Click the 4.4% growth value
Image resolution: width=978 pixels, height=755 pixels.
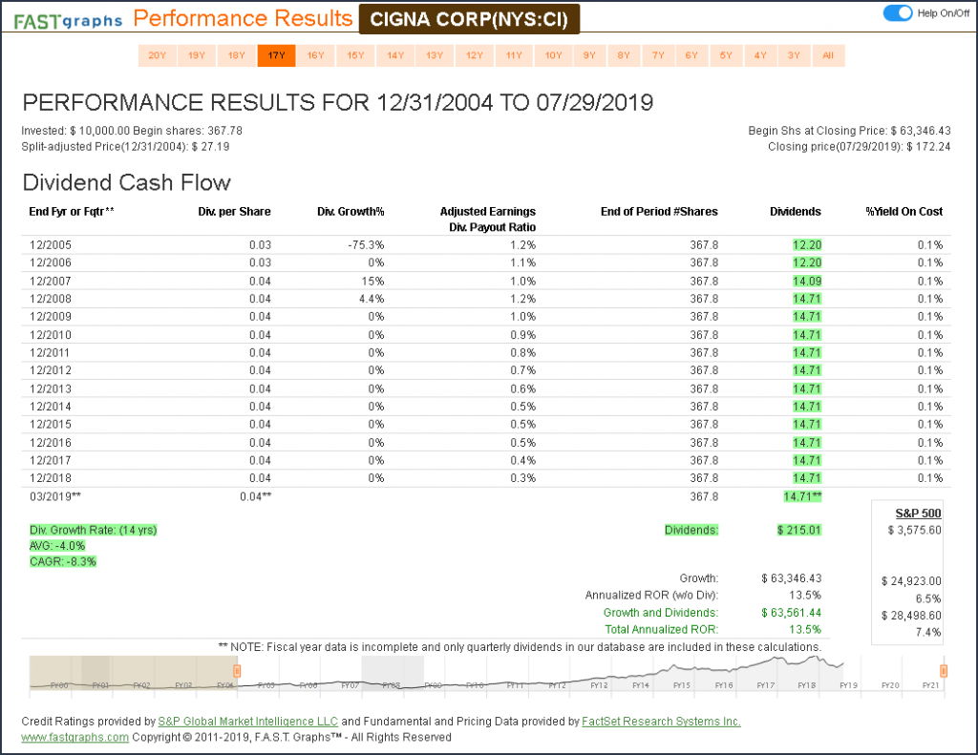coord(372,299)
